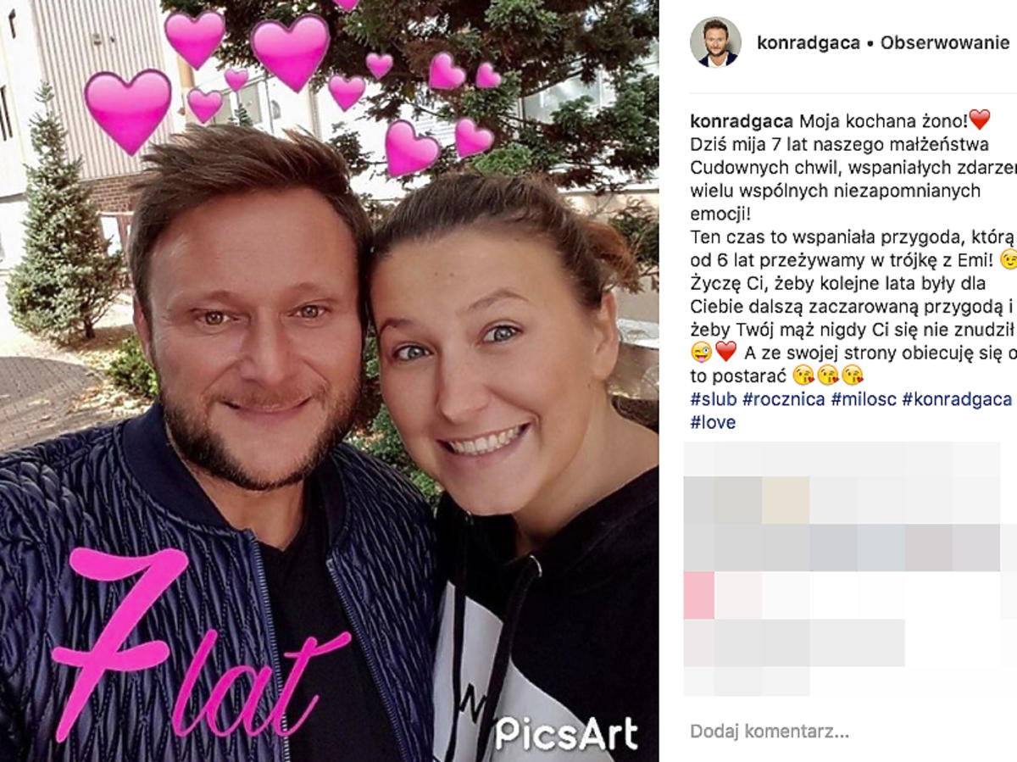Click the Obserwowanie following button

coord(945,42)
